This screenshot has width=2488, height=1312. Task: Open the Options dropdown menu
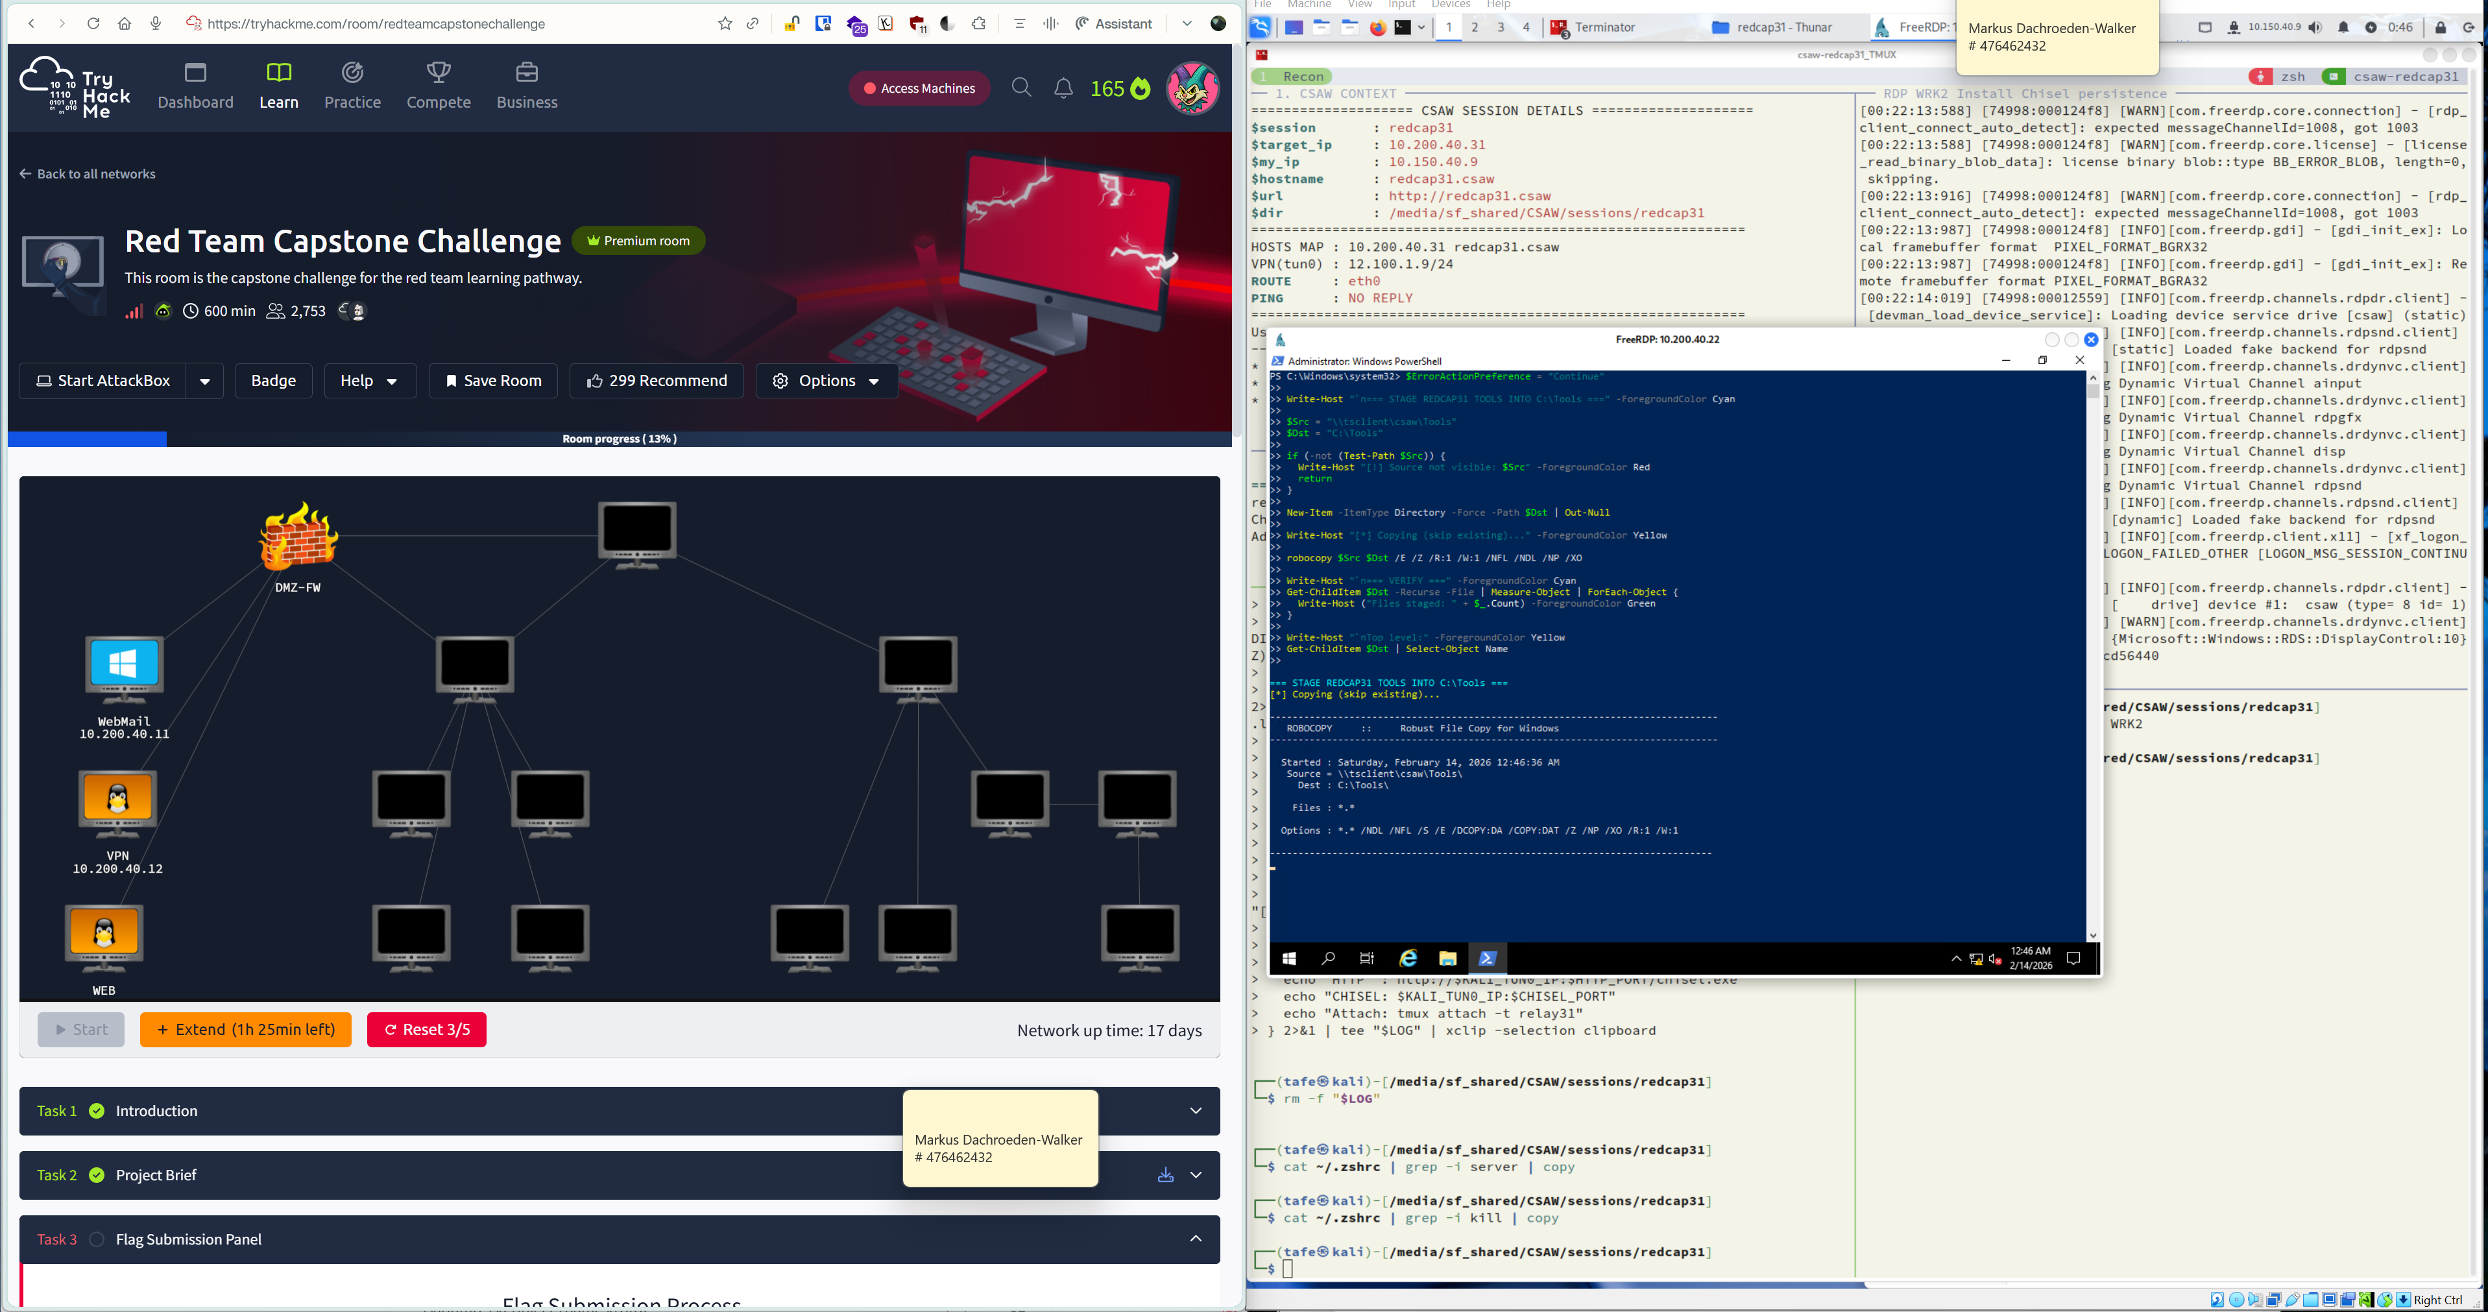coord(826,381)
